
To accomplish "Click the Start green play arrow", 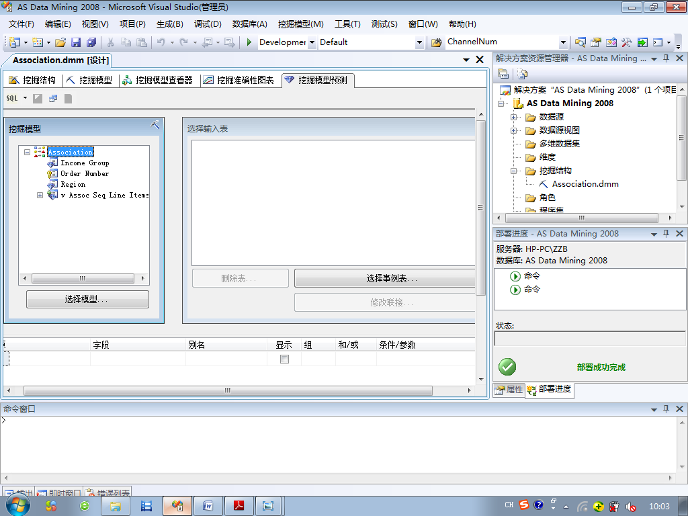I will [249, 42].
